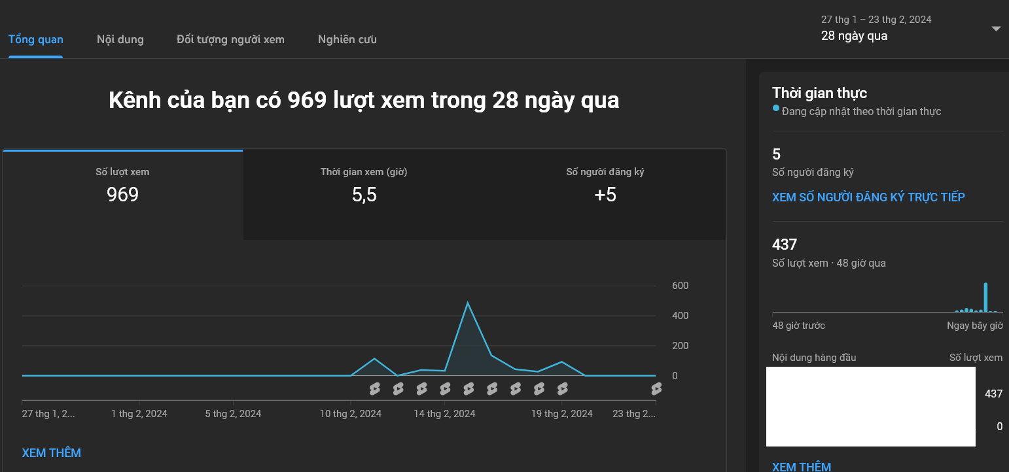Select the Shorts marker for 16 thg 2
This screenshot has height=472, width=1009.
click(x=492, y=389)
